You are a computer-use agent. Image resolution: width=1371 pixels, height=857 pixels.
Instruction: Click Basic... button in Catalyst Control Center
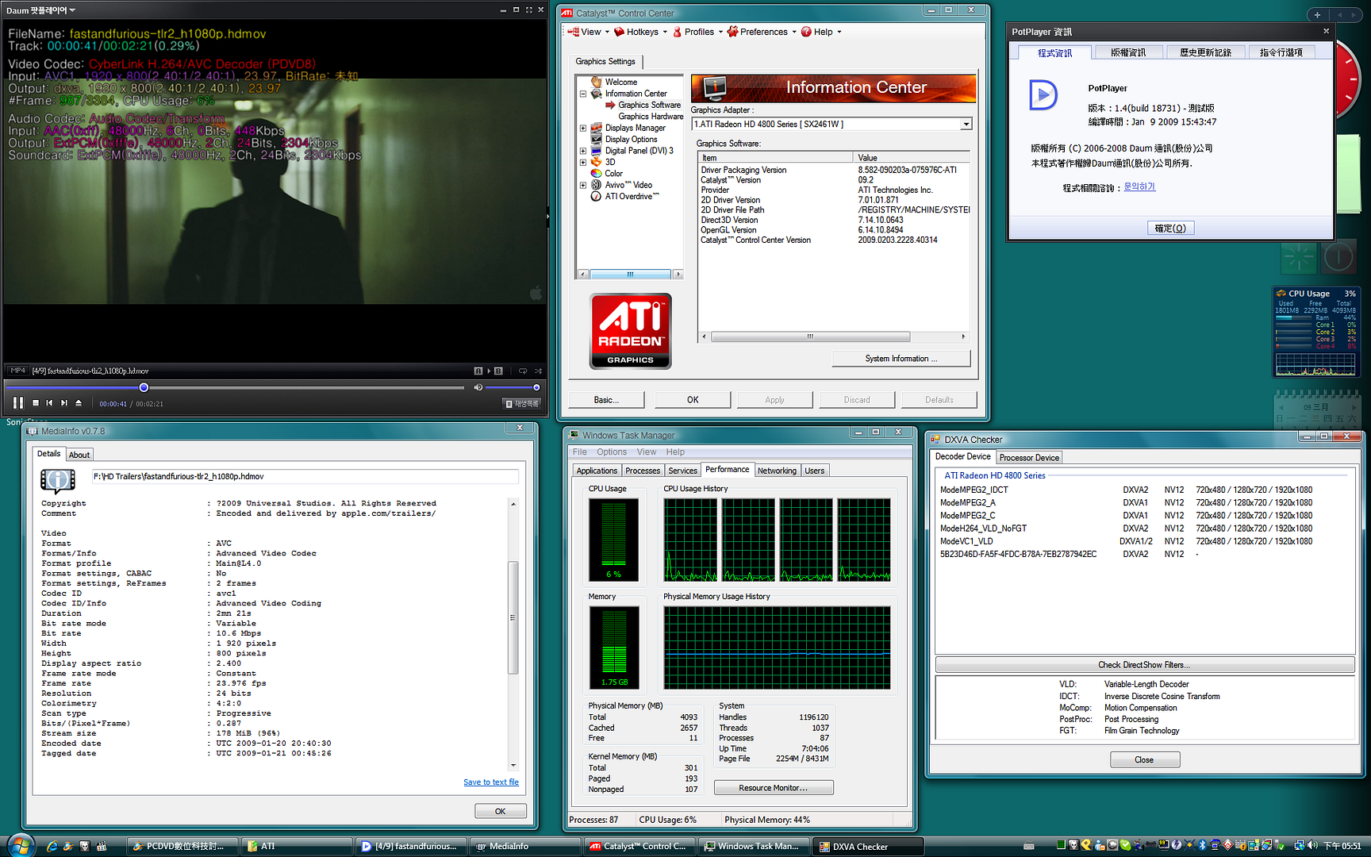606,400
